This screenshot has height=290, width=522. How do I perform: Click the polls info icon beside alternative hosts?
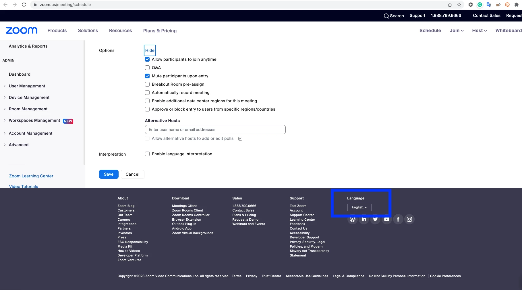[240, 139]
